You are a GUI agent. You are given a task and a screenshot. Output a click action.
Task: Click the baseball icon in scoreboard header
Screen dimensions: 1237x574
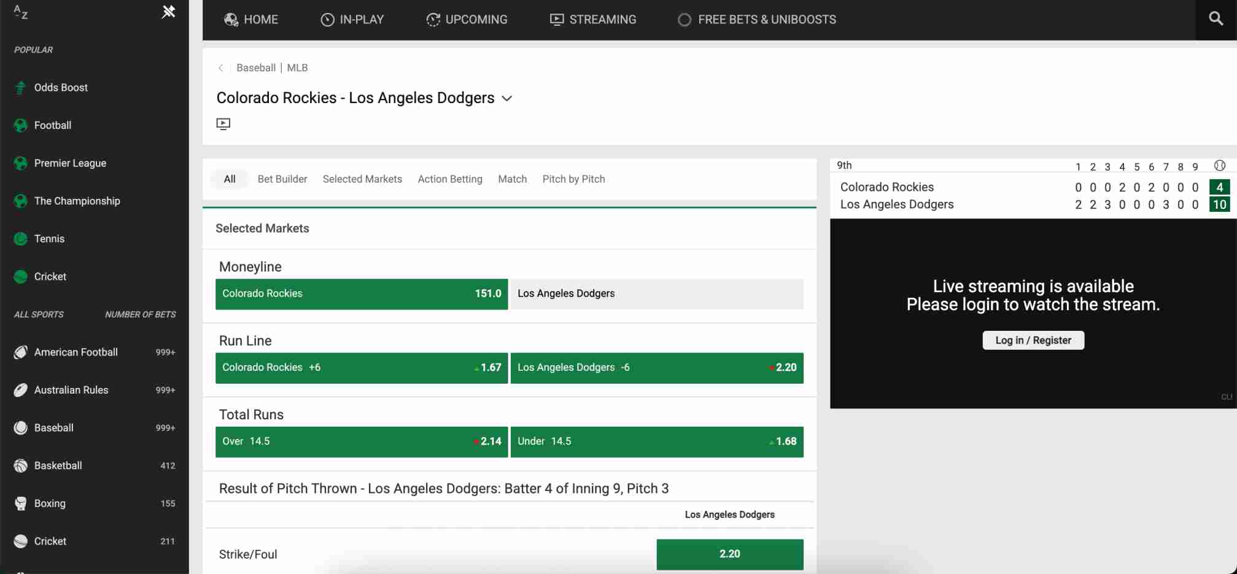tap(1220, 165)
